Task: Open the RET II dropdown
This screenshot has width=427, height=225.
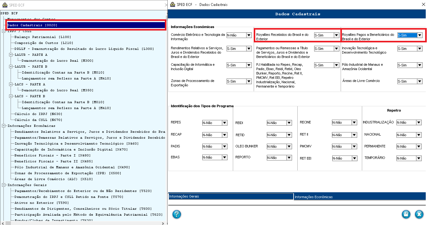Action: point(354,135)
